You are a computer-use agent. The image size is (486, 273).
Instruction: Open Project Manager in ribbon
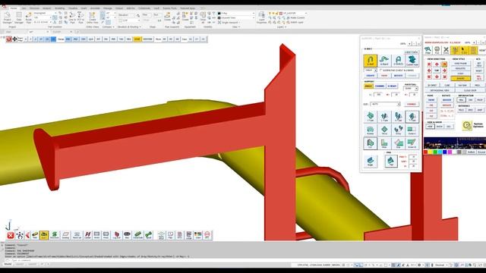(7, 18)
